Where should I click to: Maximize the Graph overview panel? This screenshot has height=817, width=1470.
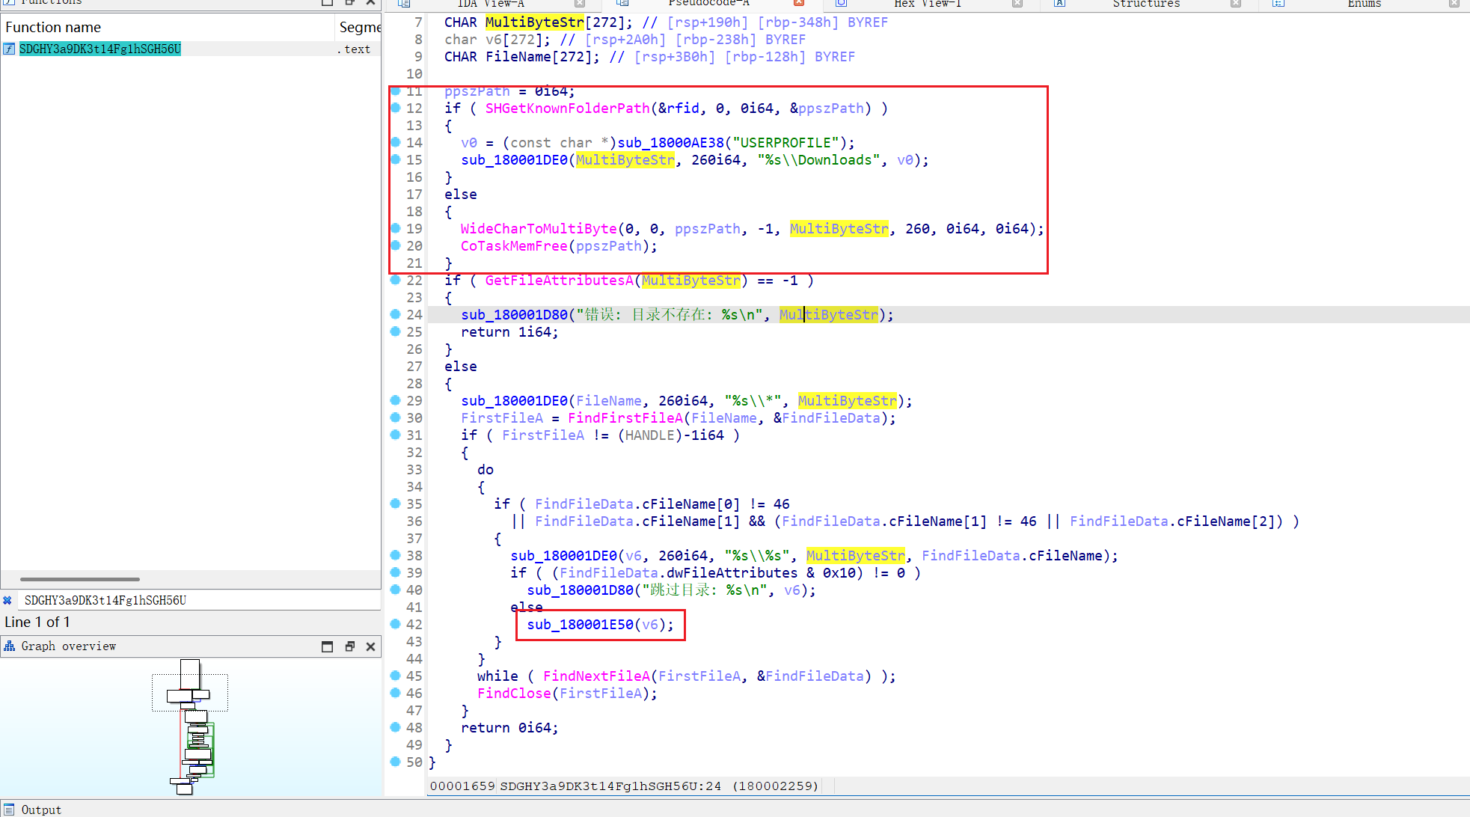pos(327,646)
